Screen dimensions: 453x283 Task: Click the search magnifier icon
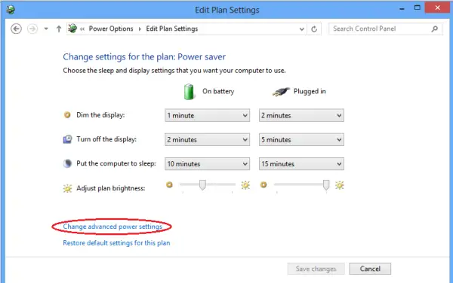pyautogui.click(x=435, y=29)
